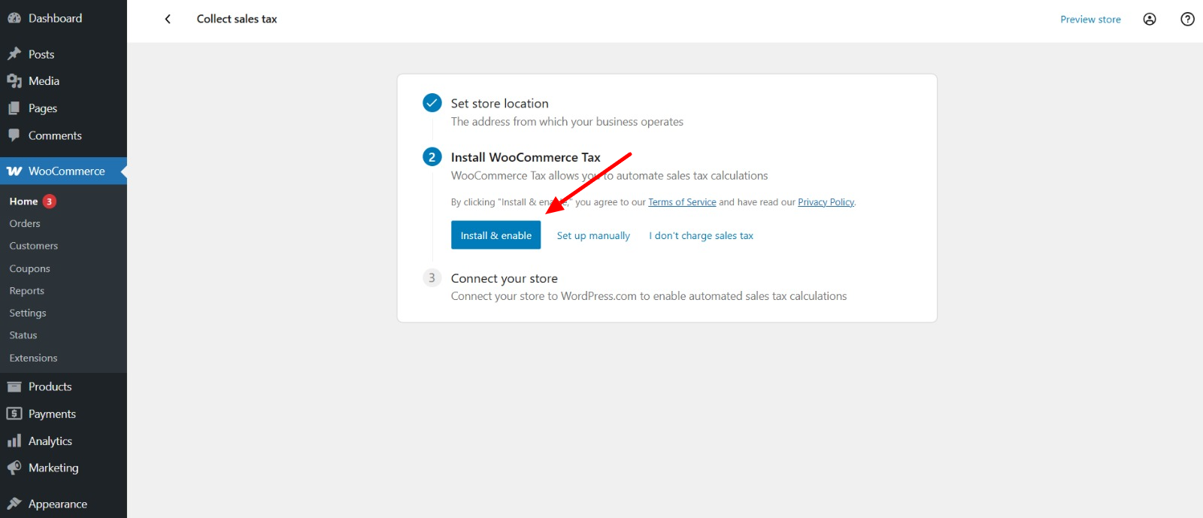This screenshot has height=518, width=1203.
Task: Click the Appearance brush icon
Action: coord(14,504)
